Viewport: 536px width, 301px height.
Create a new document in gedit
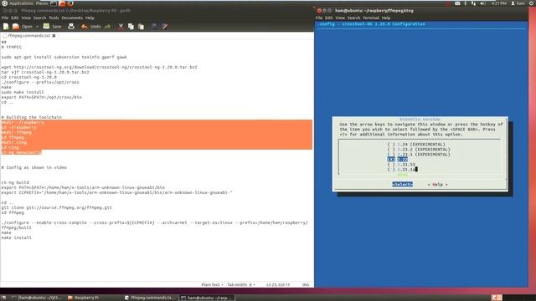pos(6,26)
